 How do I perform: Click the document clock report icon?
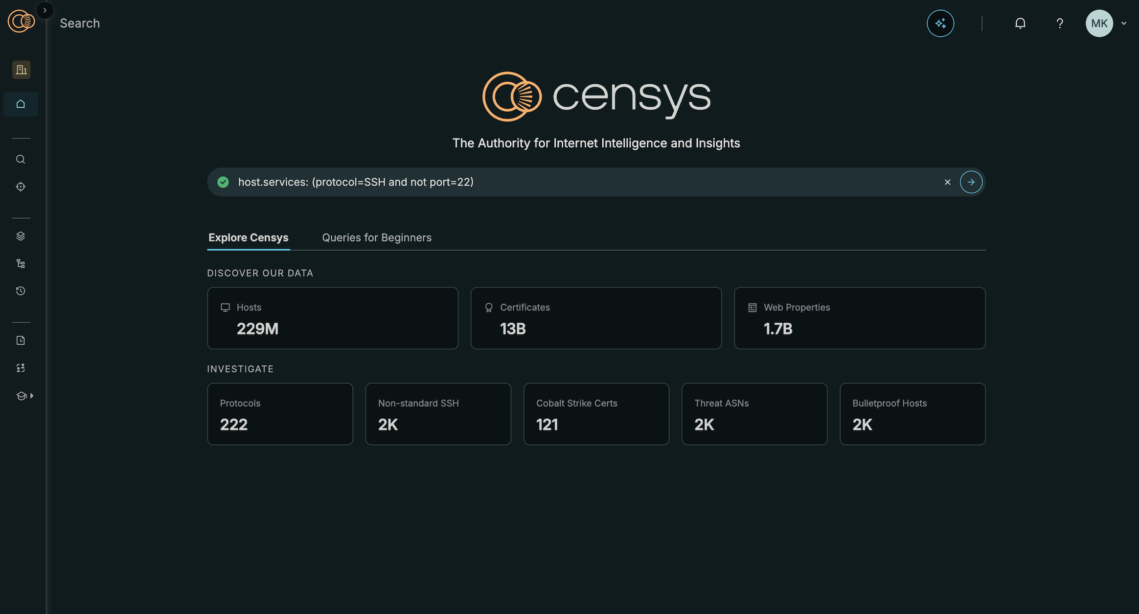click(21, 340)
